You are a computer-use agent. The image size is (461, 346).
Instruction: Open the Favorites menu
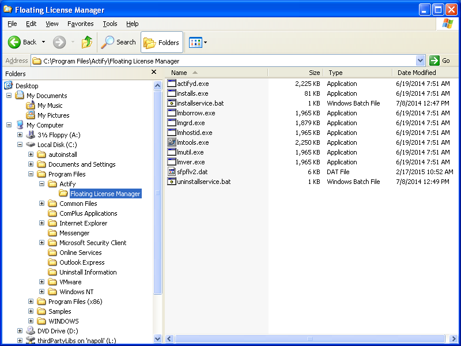point(80,24)
